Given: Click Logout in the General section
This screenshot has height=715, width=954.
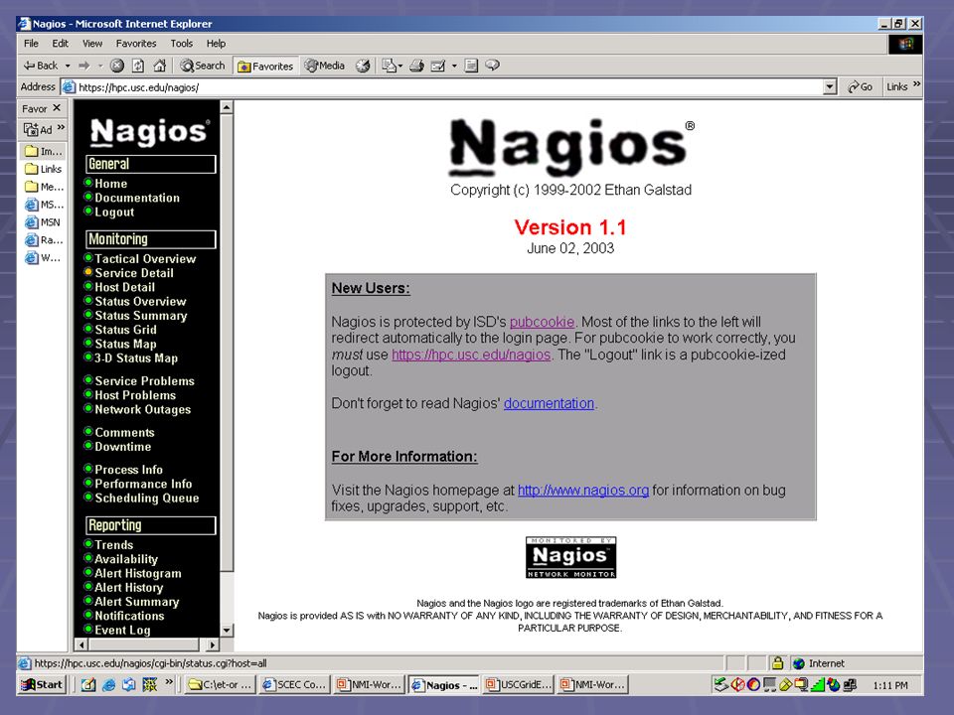Looking at the screenshot, I should pos(114,213).
